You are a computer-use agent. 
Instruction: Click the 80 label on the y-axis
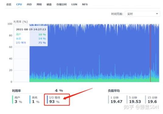[11, 35]
